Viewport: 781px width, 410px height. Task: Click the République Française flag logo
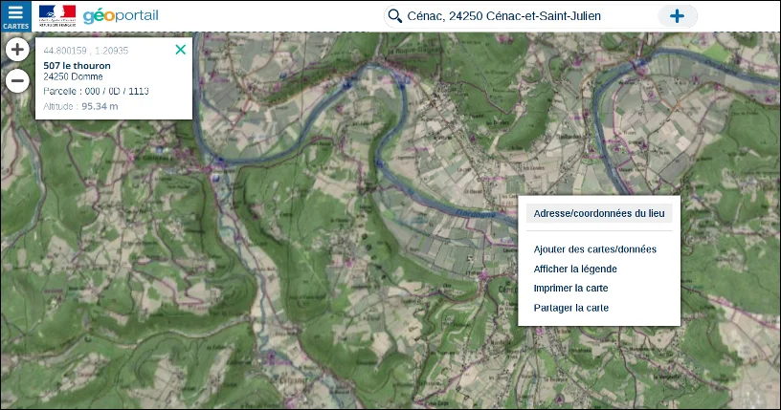coord(57,16)
